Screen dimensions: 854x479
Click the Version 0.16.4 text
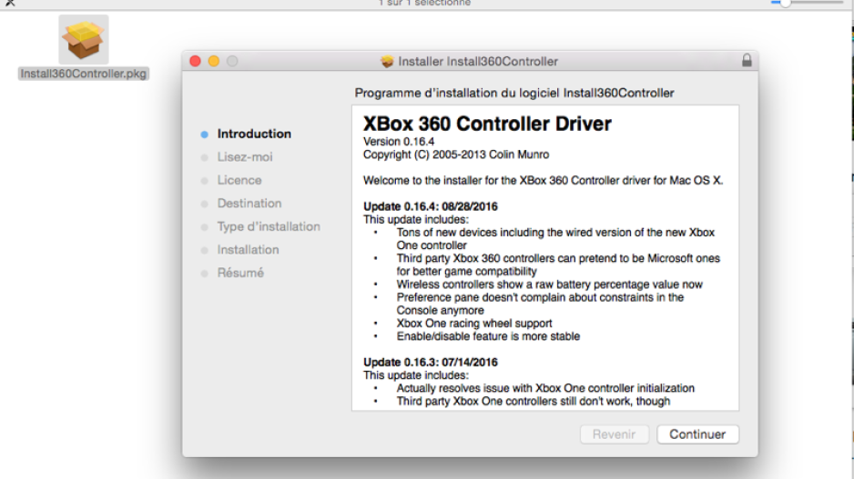(x=399, y=142)
